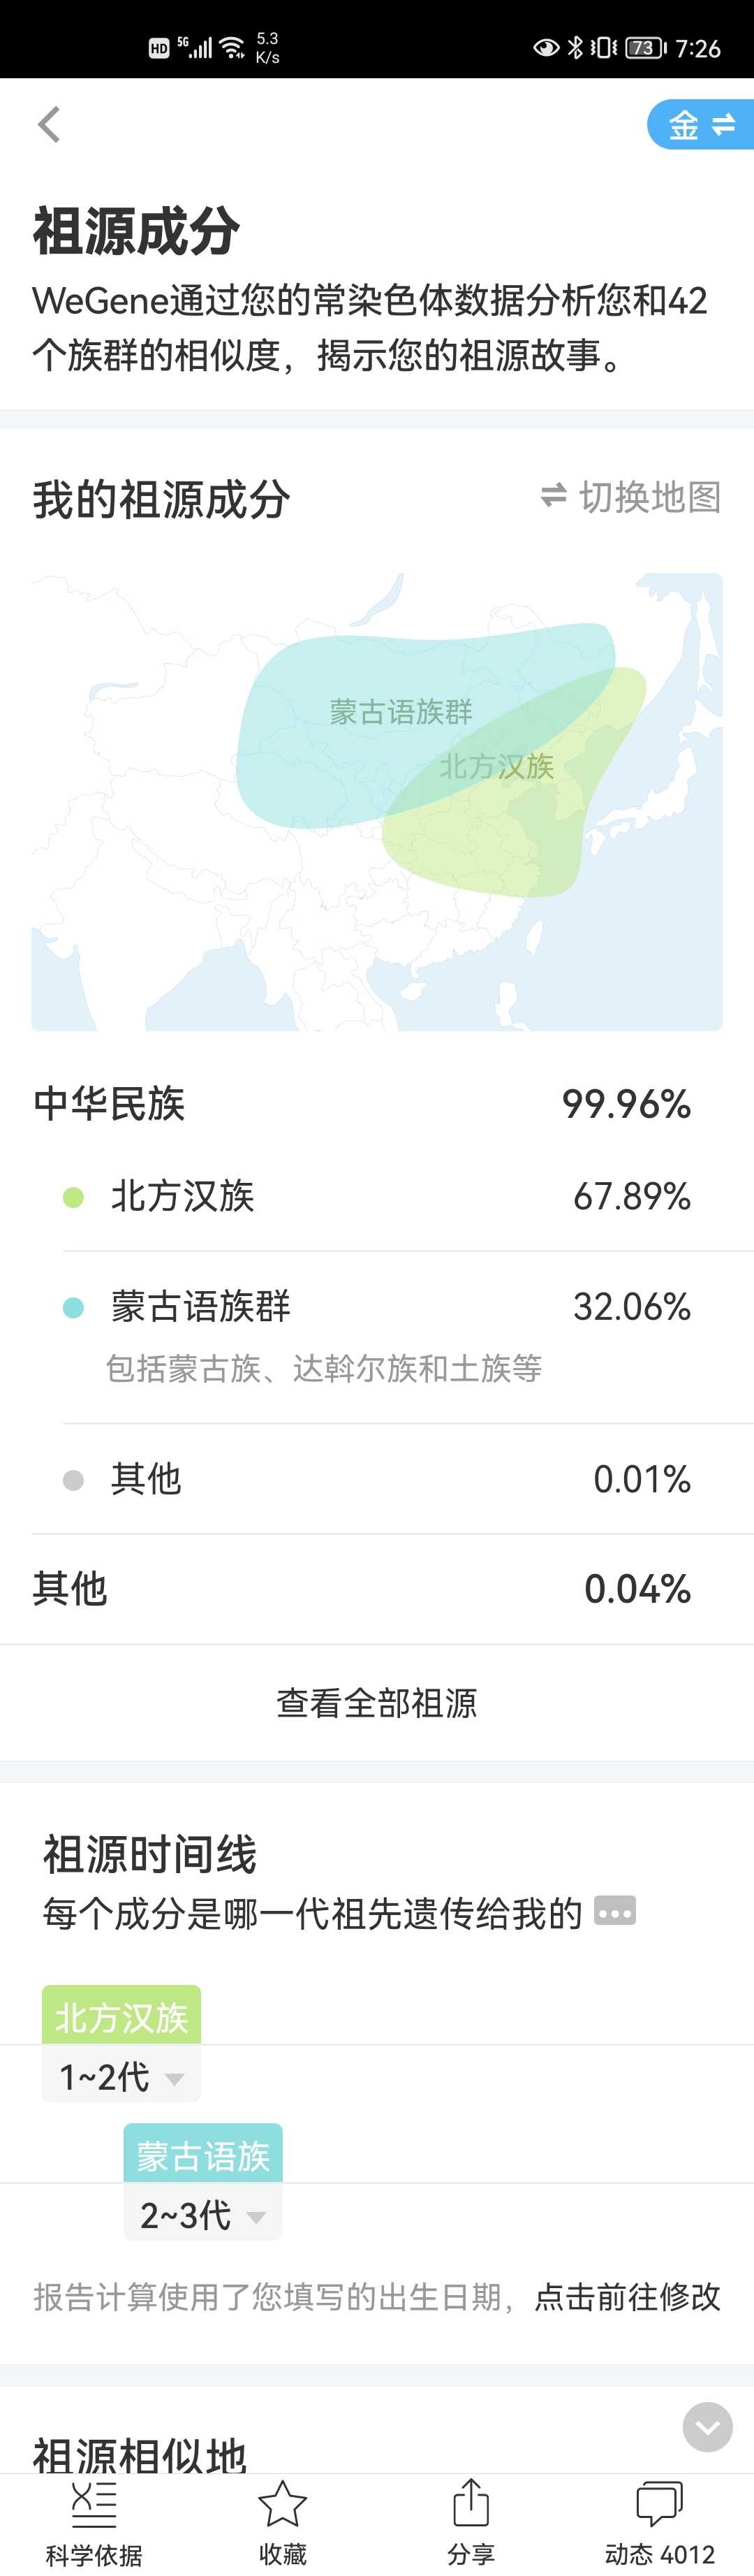Tap the back arrow icon
Image resolution: width=754 pixels, height=2576 pixels.
pyautogui.click(x=49, y=125)
